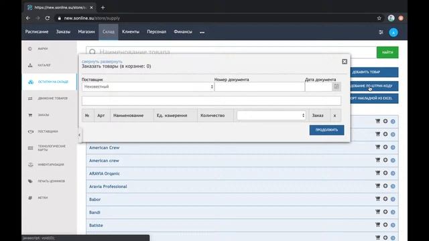
Task: Open the Финансы tab
Action: tap(183, 31)
